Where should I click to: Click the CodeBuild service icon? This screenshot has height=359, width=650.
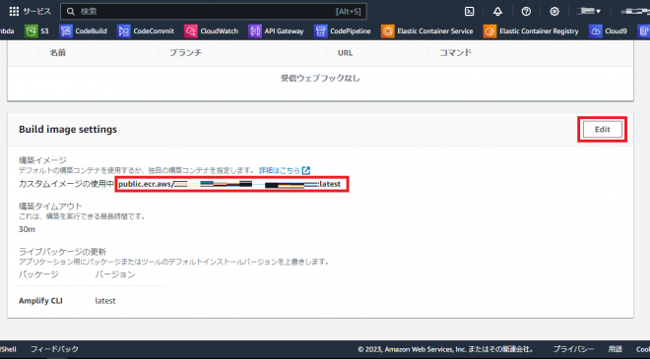66,31
